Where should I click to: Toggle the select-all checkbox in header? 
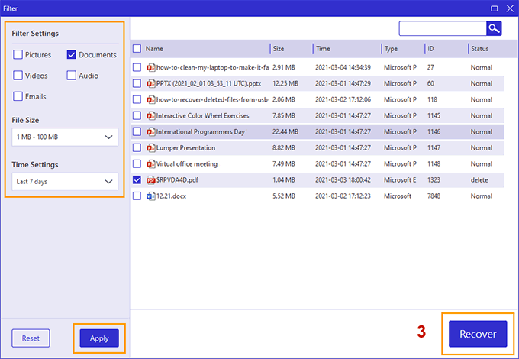click(x=137, y=49)
